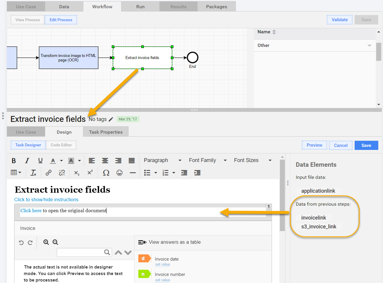Rotate the invoice clockwise
Viewport: 383px width, 283px height.
(x=30, y=243)
